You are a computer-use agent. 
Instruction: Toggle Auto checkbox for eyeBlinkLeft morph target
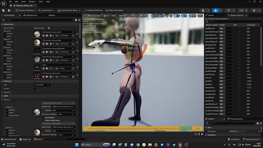(239, 29)
